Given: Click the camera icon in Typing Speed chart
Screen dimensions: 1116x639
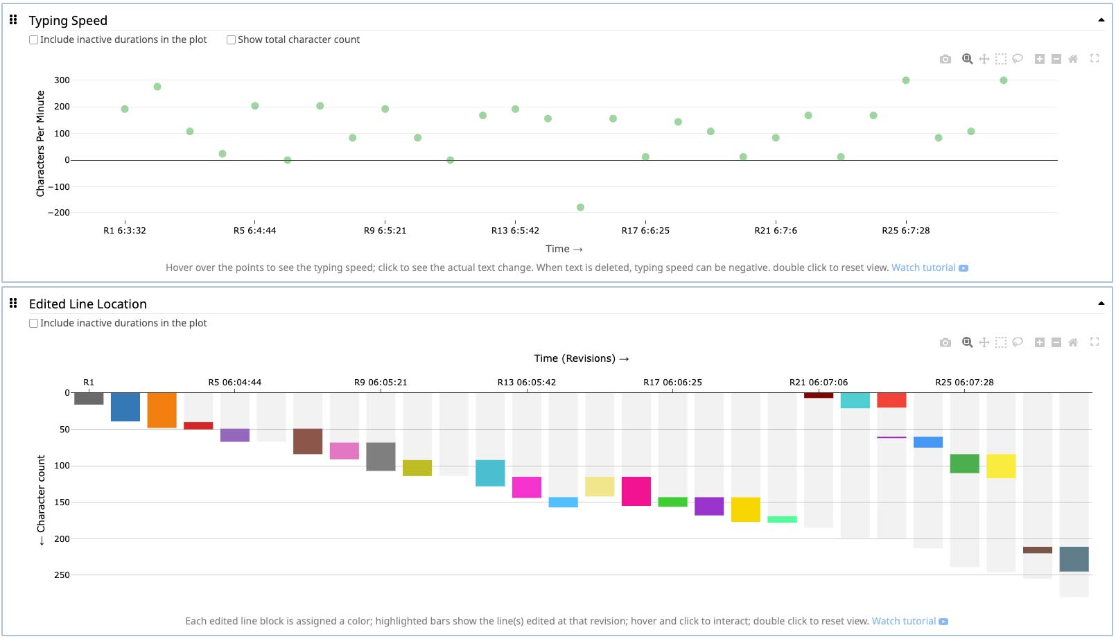Looking at the screenshot, I should [x=945, y=59].
